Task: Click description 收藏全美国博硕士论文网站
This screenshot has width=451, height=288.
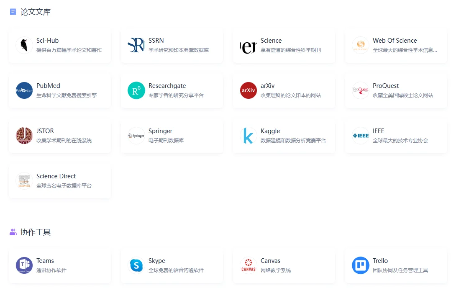Action: pyautogui.click(x=403, y=95)
